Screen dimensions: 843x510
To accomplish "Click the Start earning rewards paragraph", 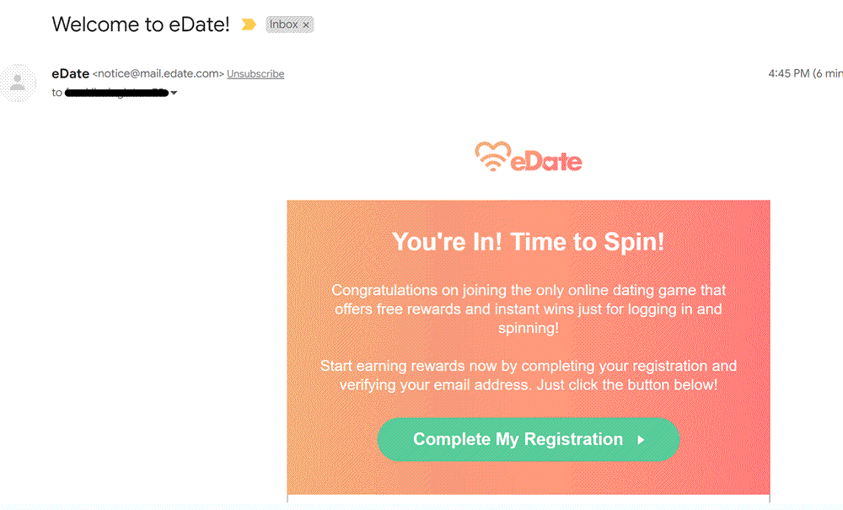I will (x=529, y=375).
